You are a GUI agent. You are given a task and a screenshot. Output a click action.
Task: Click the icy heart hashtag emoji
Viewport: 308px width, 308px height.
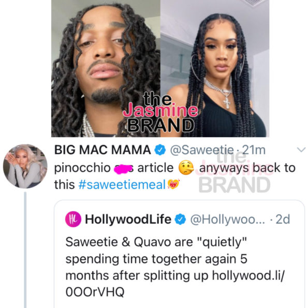(173, 184)
